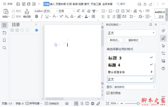Click the zoom slider handle
168x107 pixels.
click(x=138, y=103)
